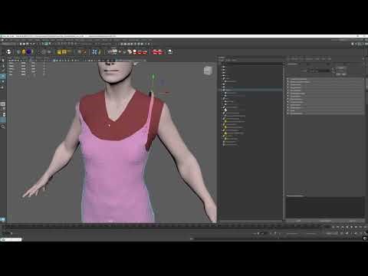The height and width of the screenshot is (276, 368).
Task: Grab the green Y-axis manipulator handle
Action: point(153,77)
